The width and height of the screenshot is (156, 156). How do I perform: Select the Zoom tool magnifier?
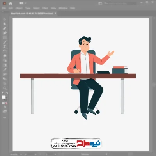(5, 88)
